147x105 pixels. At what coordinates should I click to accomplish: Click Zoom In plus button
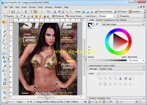[137, 102]
